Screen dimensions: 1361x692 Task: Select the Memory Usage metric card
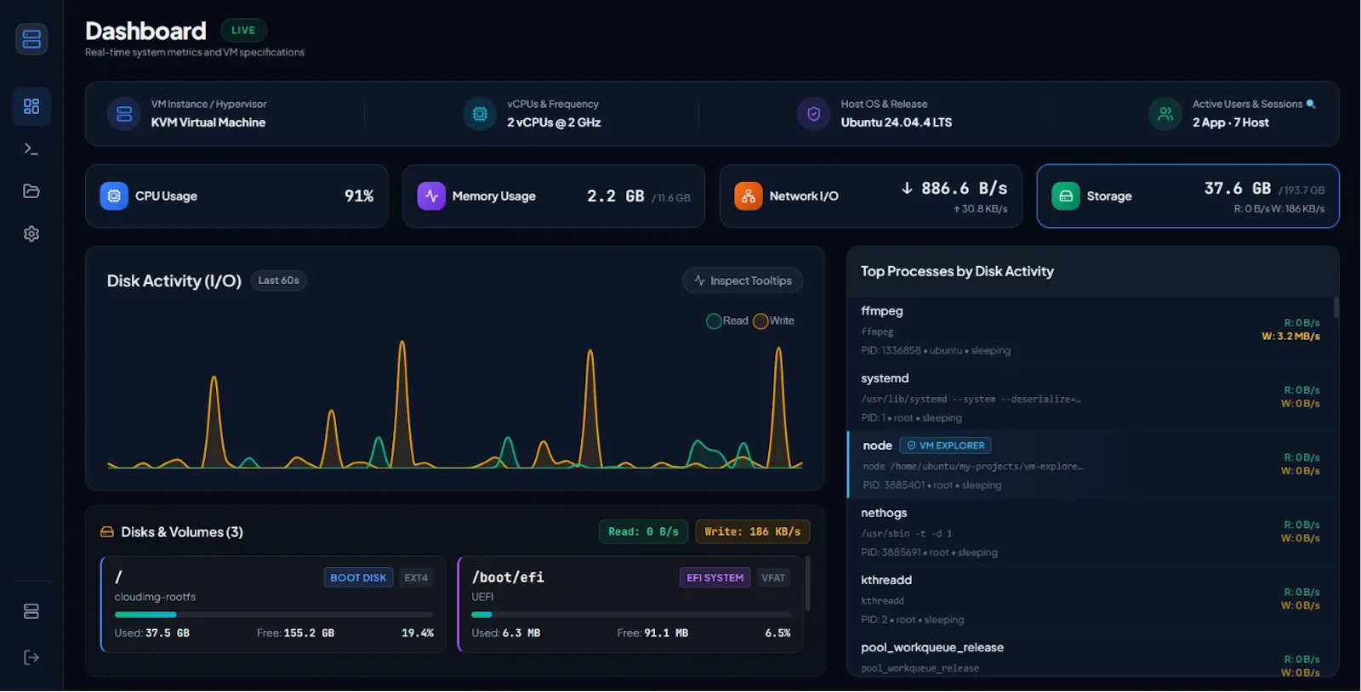[x=554, y=196]
